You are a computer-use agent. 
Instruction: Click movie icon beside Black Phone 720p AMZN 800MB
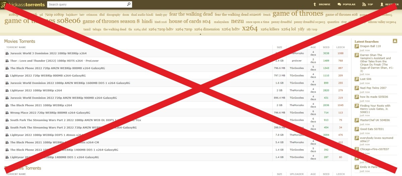click(7, 68)
